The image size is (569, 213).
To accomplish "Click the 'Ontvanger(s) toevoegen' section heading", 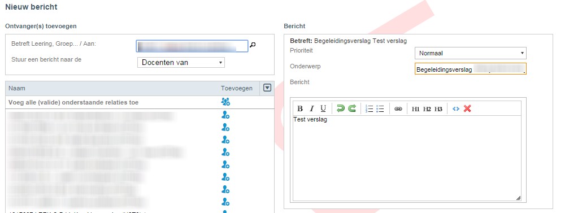I will [41, 26].
